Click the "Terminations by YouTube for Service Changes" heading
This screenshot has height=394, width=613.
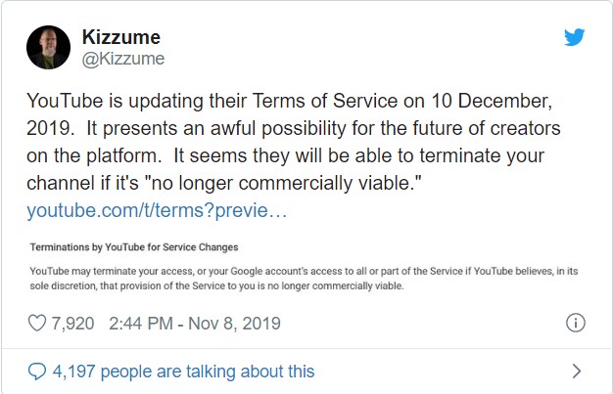click(134, 247)
